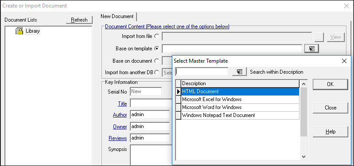Select Import from another DB radio button
The height and width of the screenshot is (166, 354).
point(156,72)
